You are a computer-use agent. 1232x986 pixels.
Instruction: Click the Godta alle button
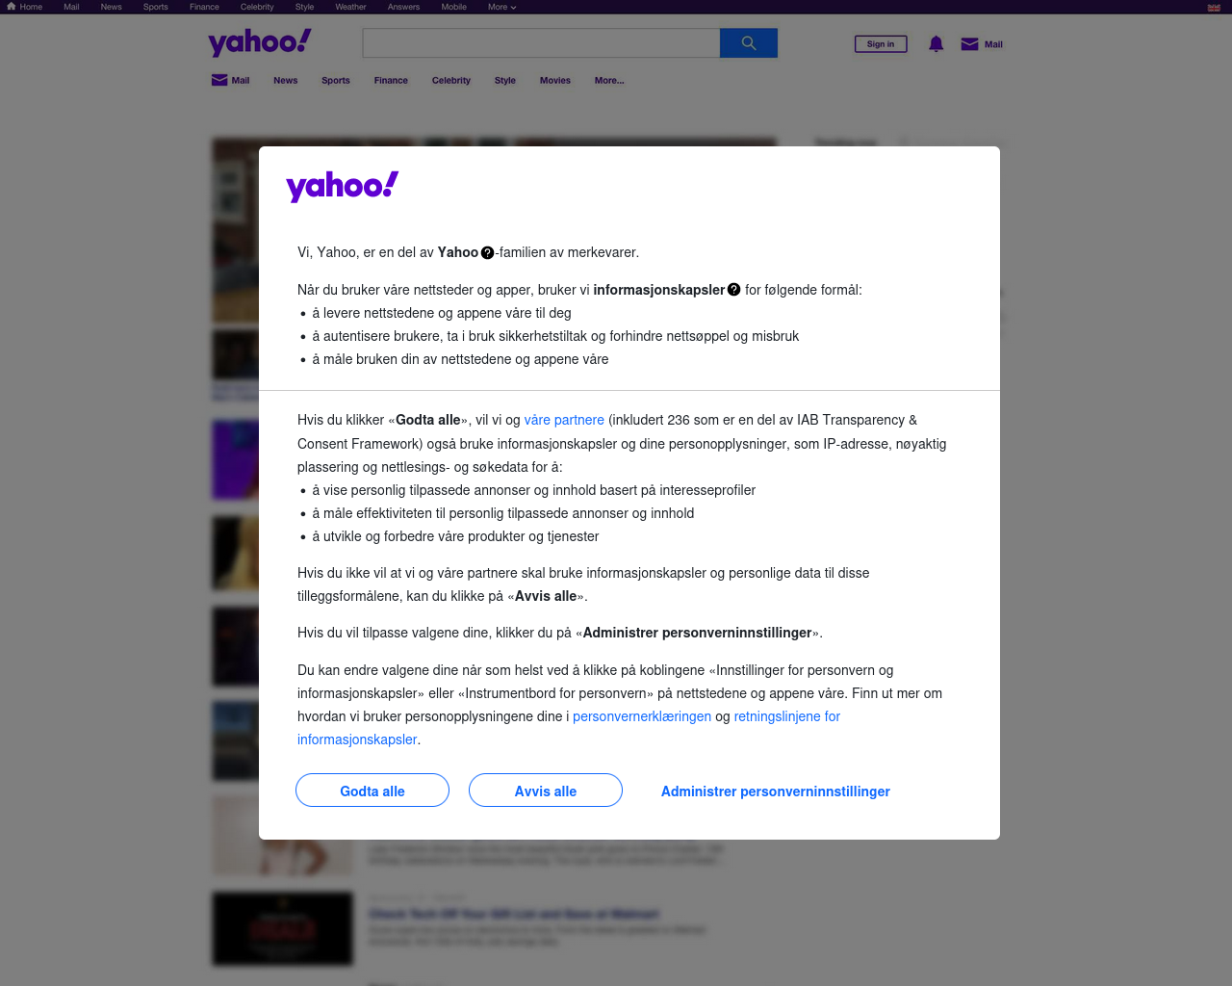pyautogui.click(x=372, y=791)
